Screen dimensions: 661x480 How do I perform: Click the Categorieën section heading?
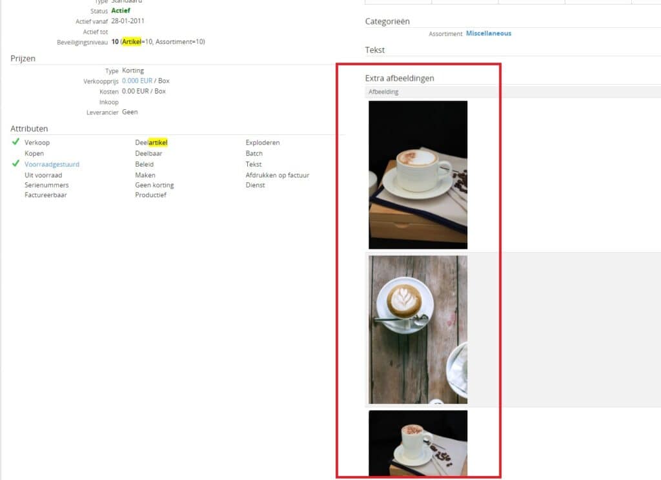387,21
